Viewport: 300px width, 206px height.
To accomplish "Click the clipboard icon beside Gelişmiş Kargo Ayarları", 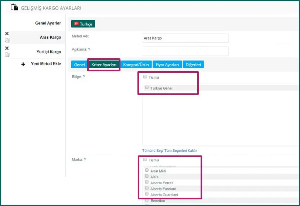I will click(x=14, y=7).
